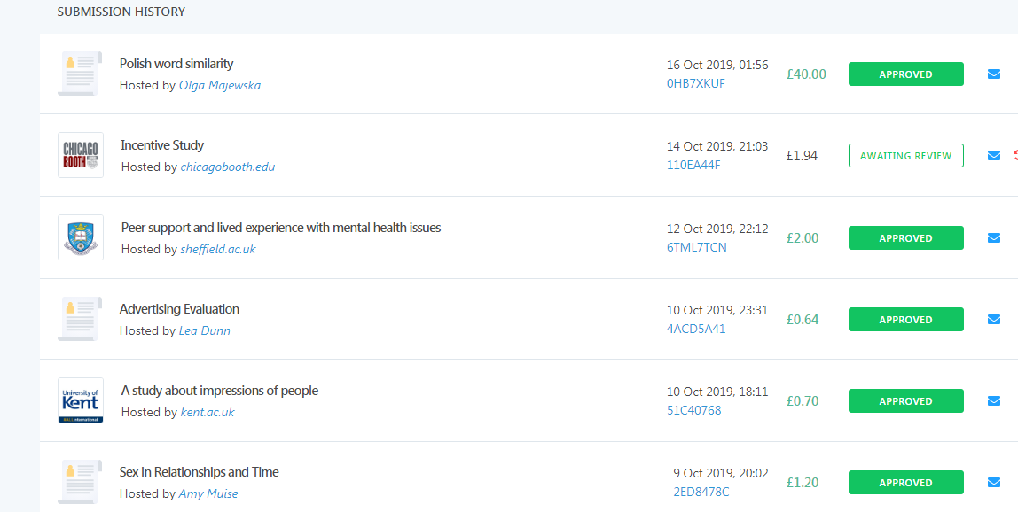Message the Incentive Study researcher via envelope icon

(993, 156)
